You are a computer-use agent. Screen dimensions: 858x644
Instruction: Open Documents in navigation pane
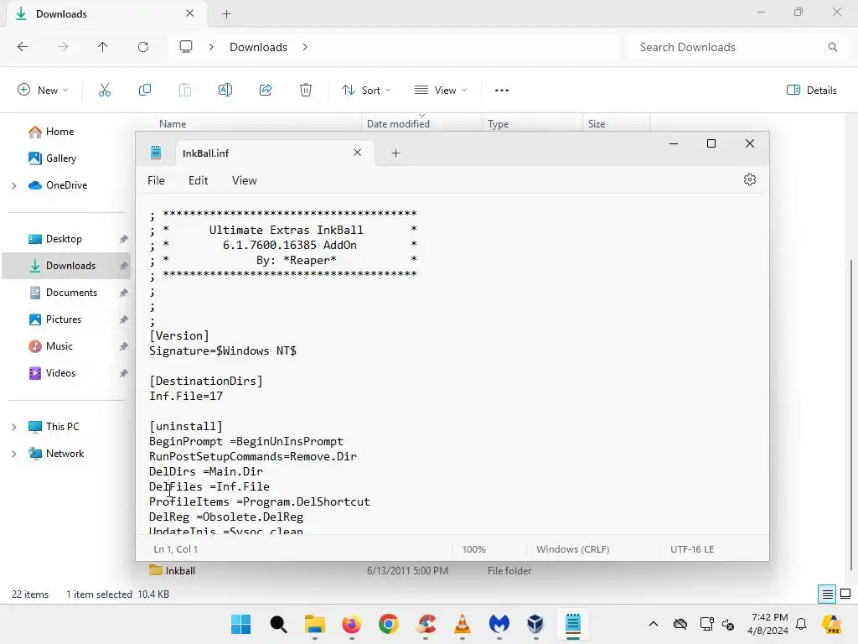[72, 293]
